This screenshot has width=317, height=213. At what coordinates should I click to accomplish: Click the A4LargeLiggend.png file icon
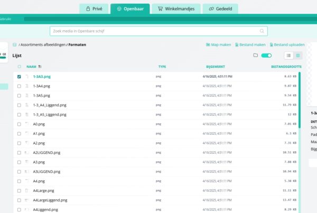point(27,200)
